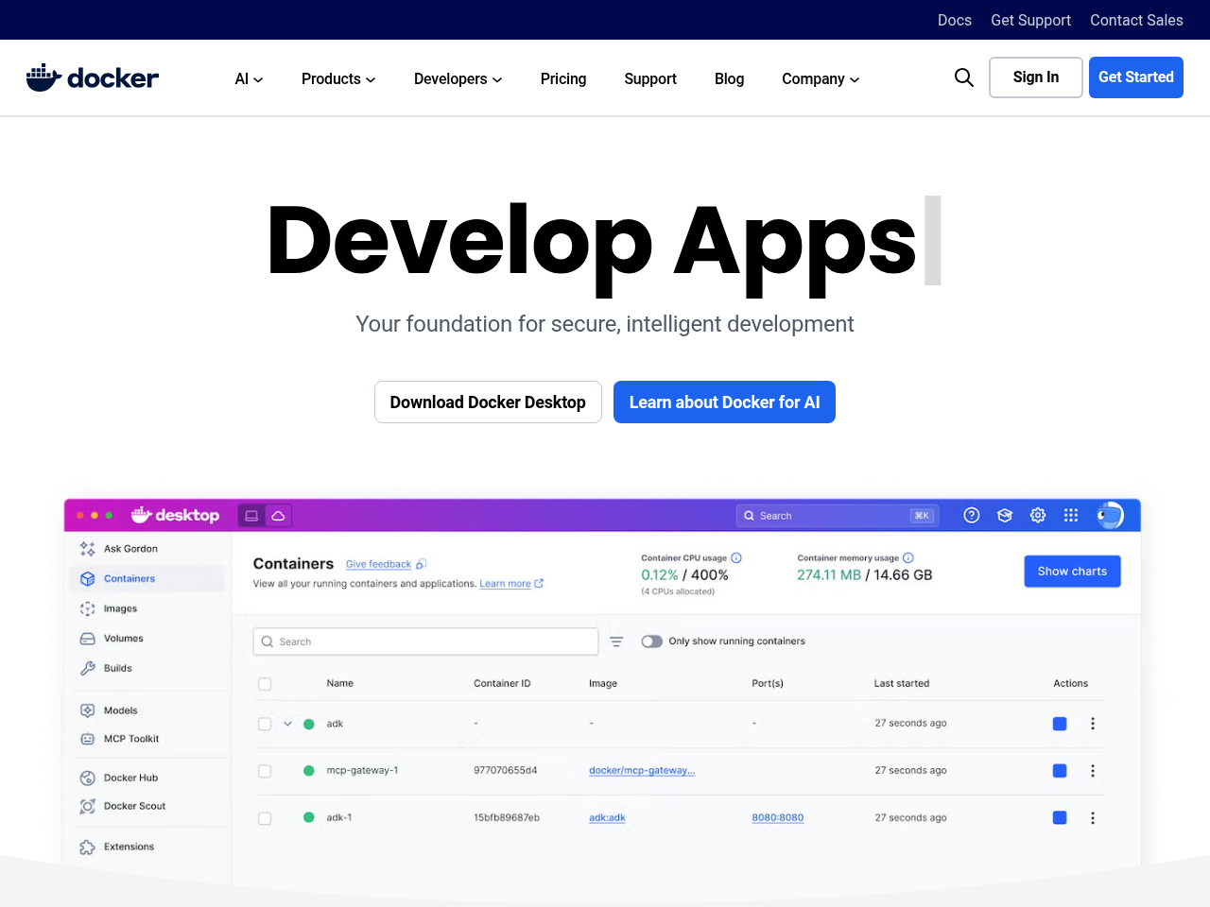
Task: Open Docker Scout from the sidebar
Action: [134, 806]
